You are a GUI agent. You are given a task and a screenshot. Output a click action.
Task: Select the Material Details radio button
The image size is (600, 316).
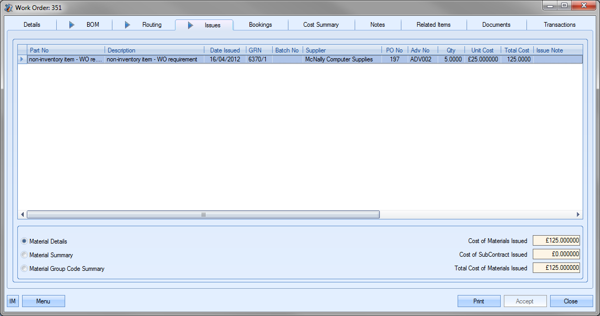(x=24, y=241)
